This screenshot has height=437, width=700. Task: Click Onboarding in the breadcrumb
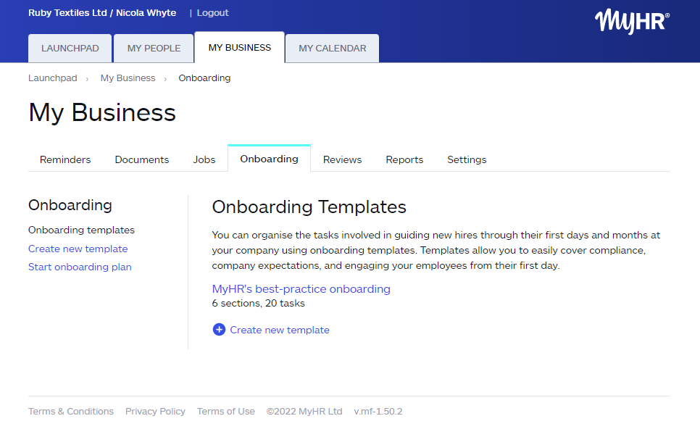(204, 78)
